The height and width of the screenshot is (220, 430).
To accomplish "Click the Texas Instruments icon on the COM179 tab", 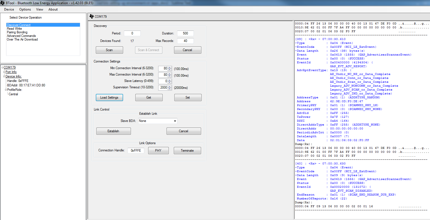I will pos(92,16).
